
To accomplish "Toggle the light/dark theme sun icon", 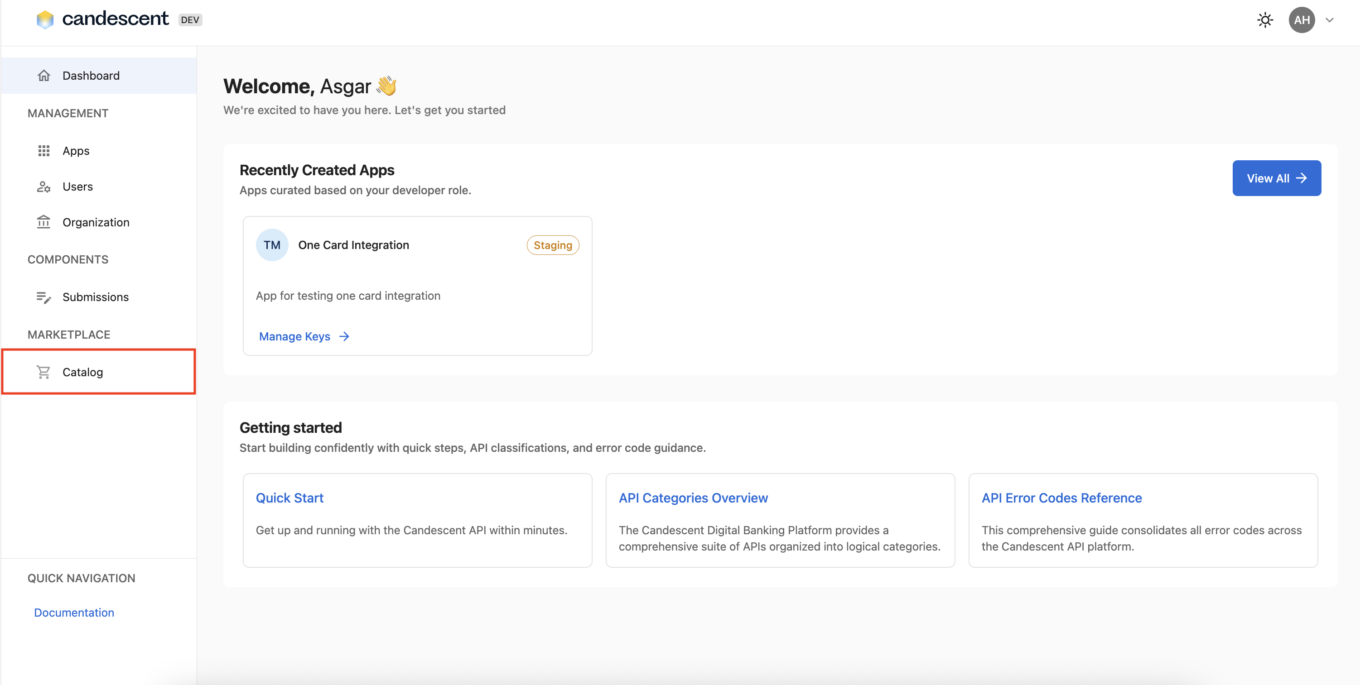I will coord(1265,19).
